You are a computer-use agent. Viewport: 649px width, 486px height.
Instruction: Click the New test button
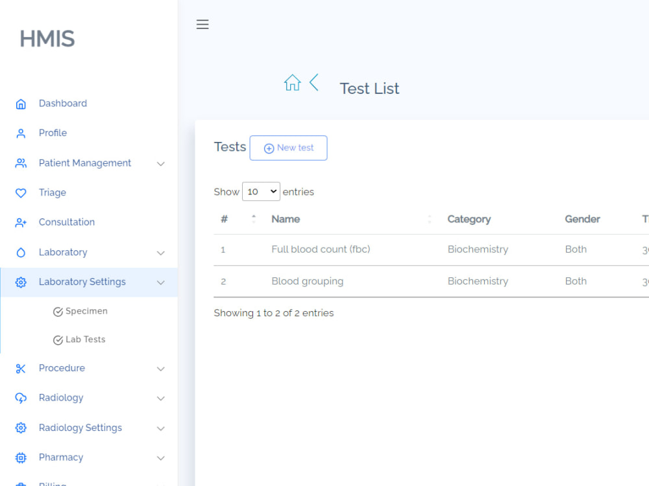(289, 148)
